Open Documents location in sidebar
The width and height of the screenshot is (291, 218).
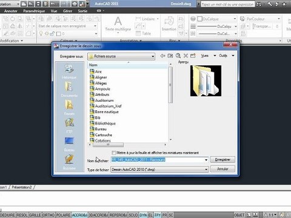point(69,90)
